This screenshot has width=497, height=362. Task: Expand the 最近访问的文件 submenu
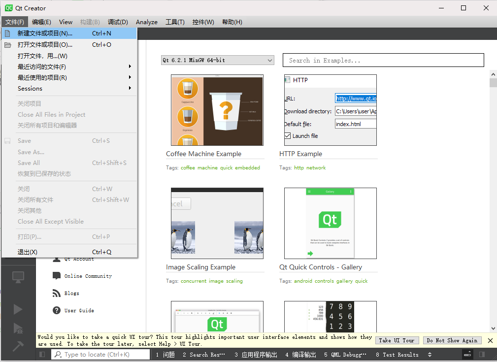[69, 66]
